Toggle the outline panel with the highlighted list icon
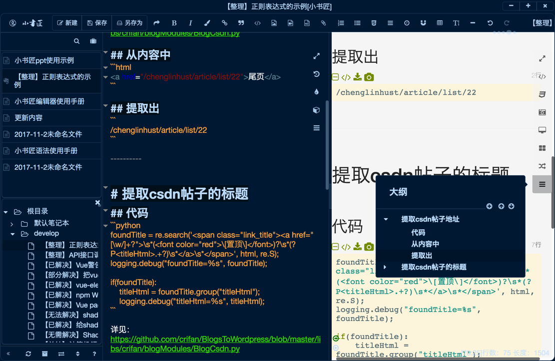Screen dimensions: 555x361 point(542,184)
